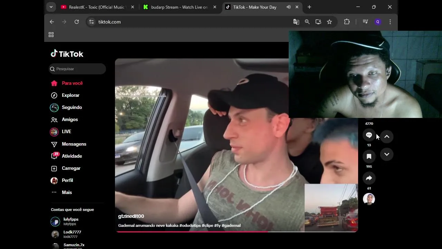The width and height of the screenshot is (442, 249).
Task: Open gtzinedit00 creator profile
Action: coord(131,216)
